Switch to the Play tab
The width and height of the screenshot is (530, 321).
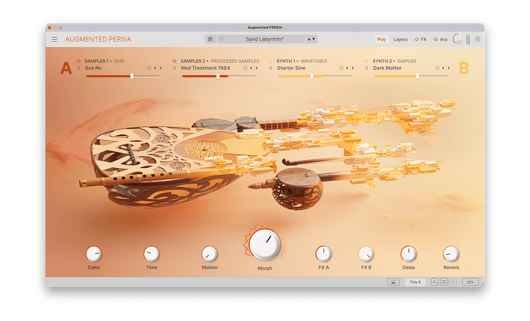[381, 39]
